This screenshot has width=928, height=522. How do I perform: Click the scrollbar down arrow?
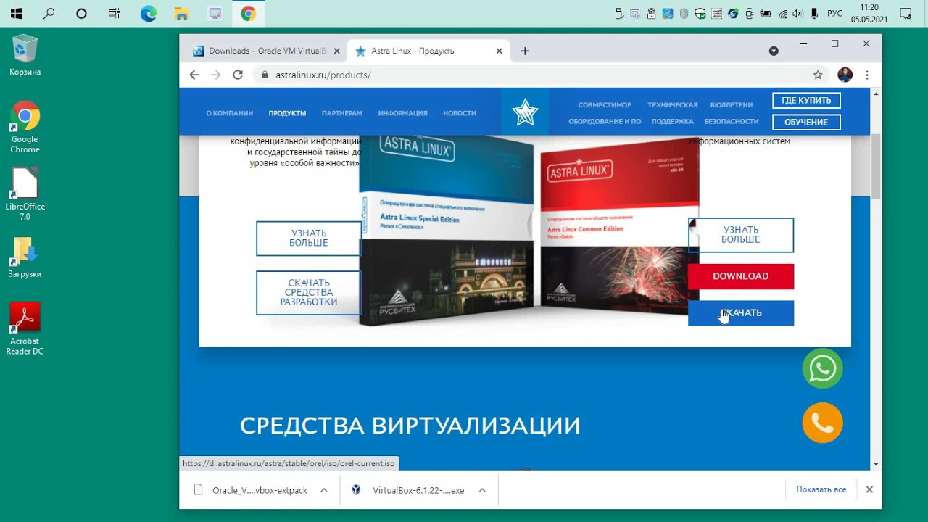click(876, 464)
